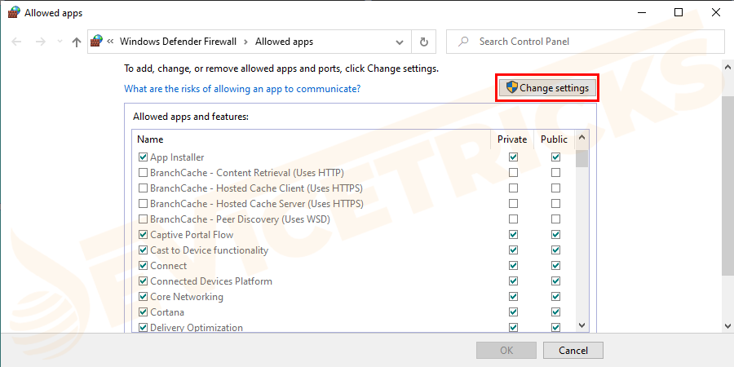The image size is (734, 367).
Task: Click the Allowed apps title bar icon
Action: (x=14, y=12)
